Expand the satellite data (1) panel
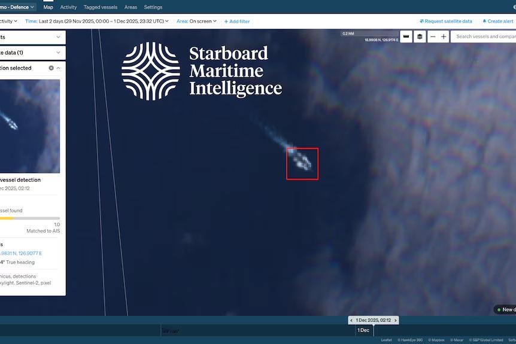The width and height of the screenshot is (516, 344). pos(32,53)
